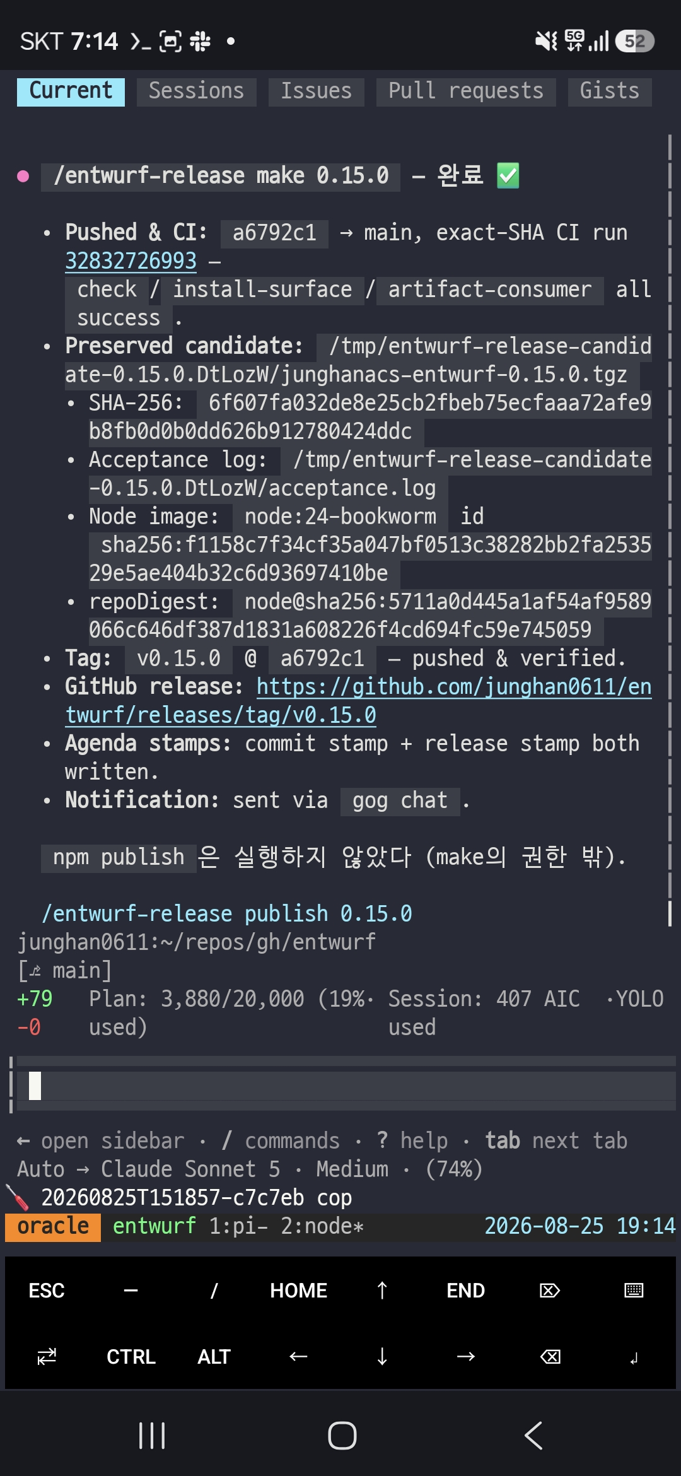The height and width of the screenshot is (1476, 681).
Task: Switch to the Sessions tab
Action: (x=196, y=91)
